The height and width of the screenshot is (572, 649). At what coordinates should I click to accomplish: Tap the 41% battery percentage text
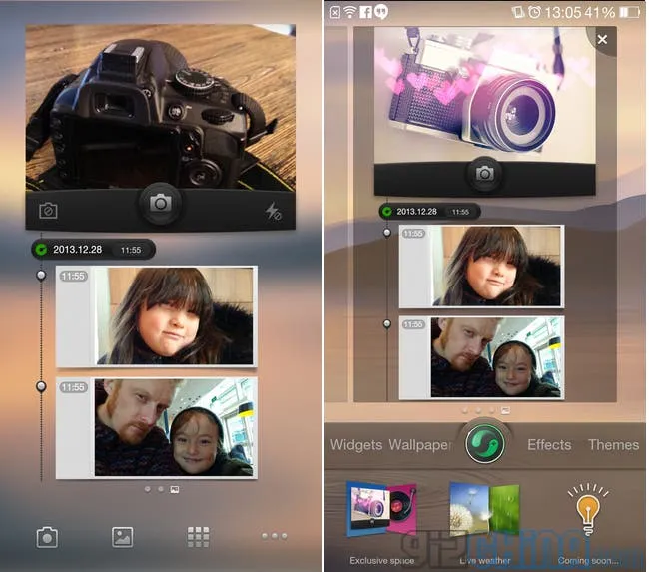pos(600,12)
